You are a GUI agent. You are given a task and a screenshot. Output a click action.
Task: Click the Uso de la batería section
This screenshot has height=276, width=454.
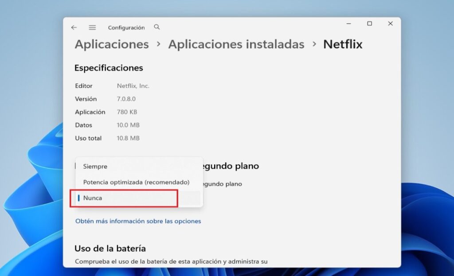click(110, 248)
